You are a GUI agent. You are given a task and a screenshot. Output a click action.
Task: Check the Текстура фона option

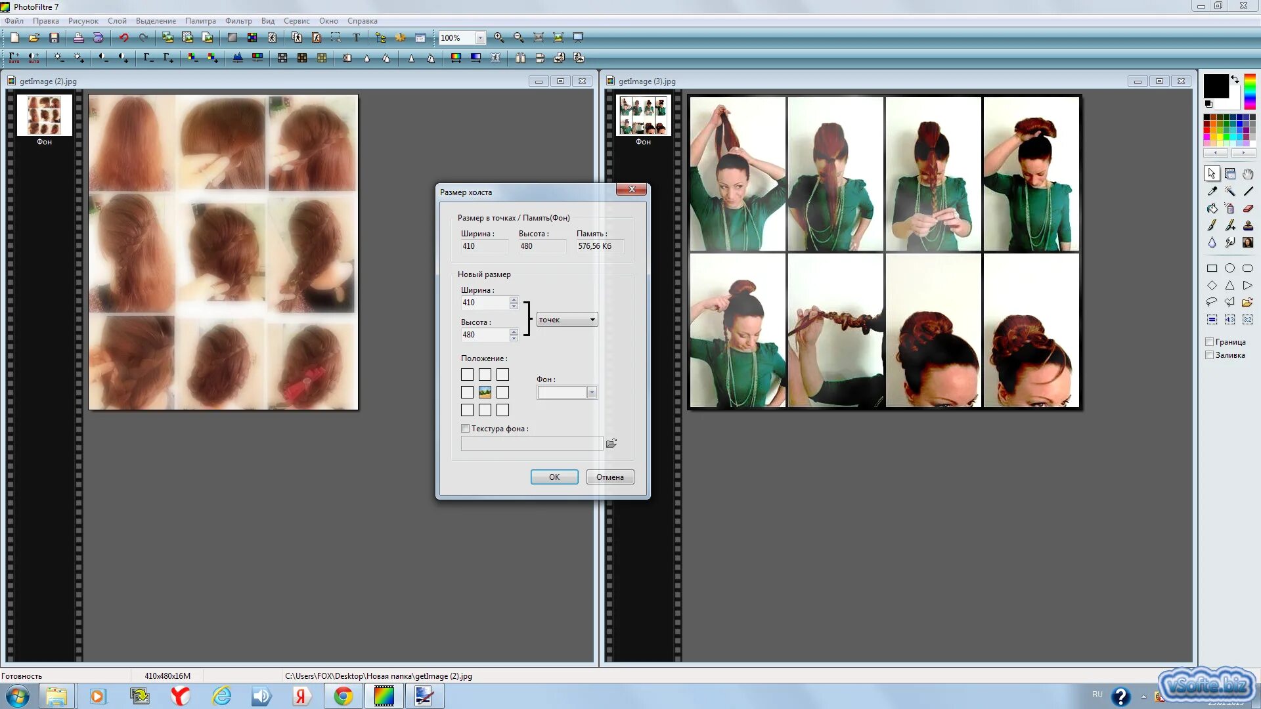pyautogui.click(x=466, y=429)
